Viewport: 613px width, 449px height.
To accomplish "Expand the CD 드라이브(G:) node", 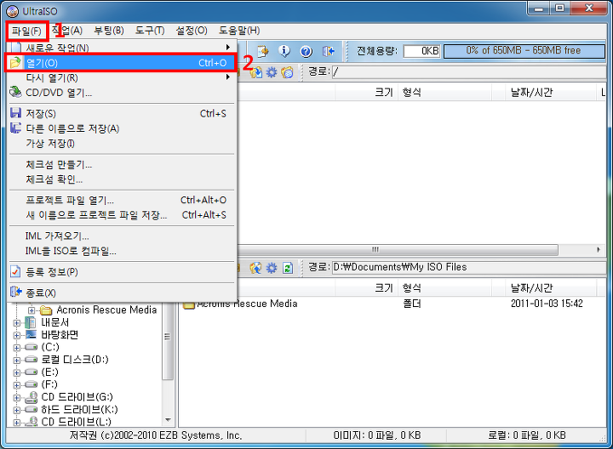I will coord(16,398).
